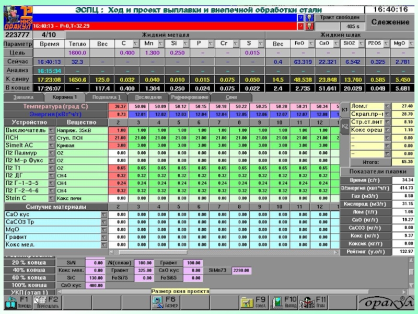Click the Слежение button

coord(390,22)
